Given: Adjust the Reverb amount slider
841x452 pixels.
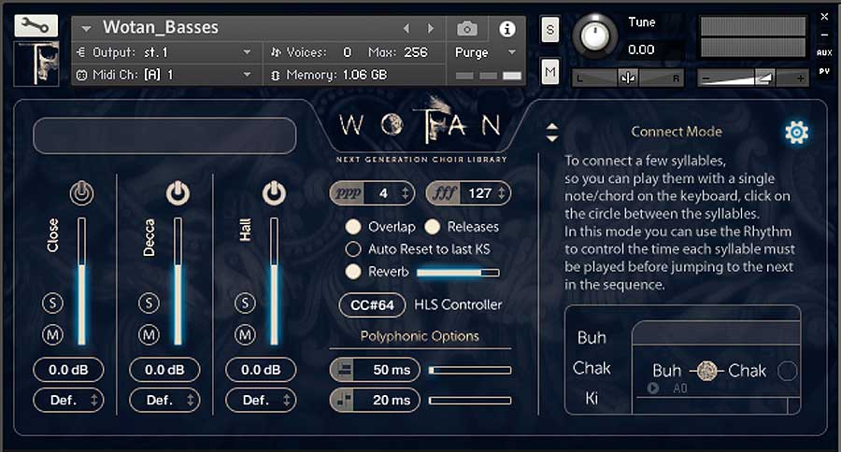Looking at the screenshot, I should pos(458,273).
